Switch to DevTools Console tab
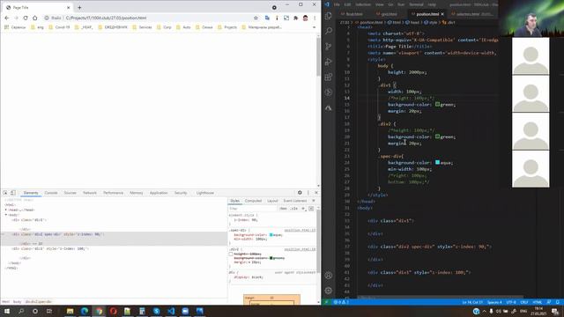 pos(51,193)
